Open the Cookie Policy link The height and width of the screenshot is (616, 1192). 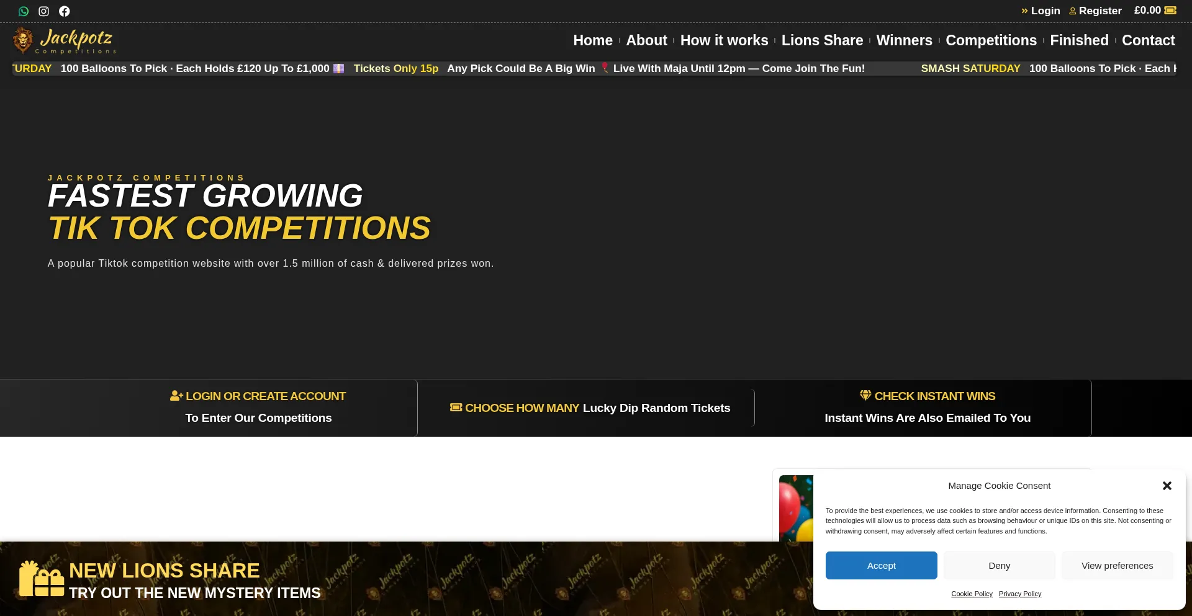pyautogui.click(x=972, y=594)
